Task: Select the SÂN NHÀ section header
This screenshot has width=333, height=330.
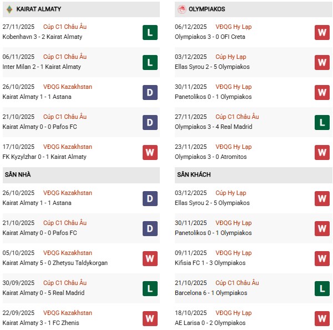Action: coord(18,175)
